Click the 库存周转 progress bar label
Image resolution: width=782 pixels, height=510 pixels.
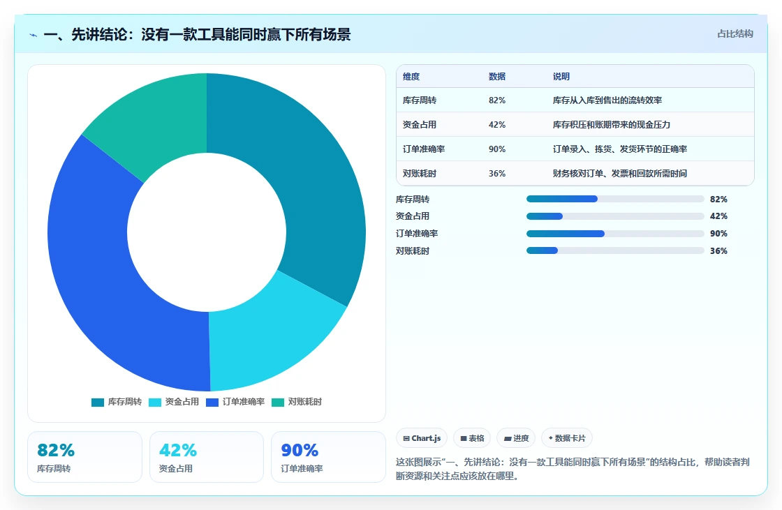[x=413, y=200]
